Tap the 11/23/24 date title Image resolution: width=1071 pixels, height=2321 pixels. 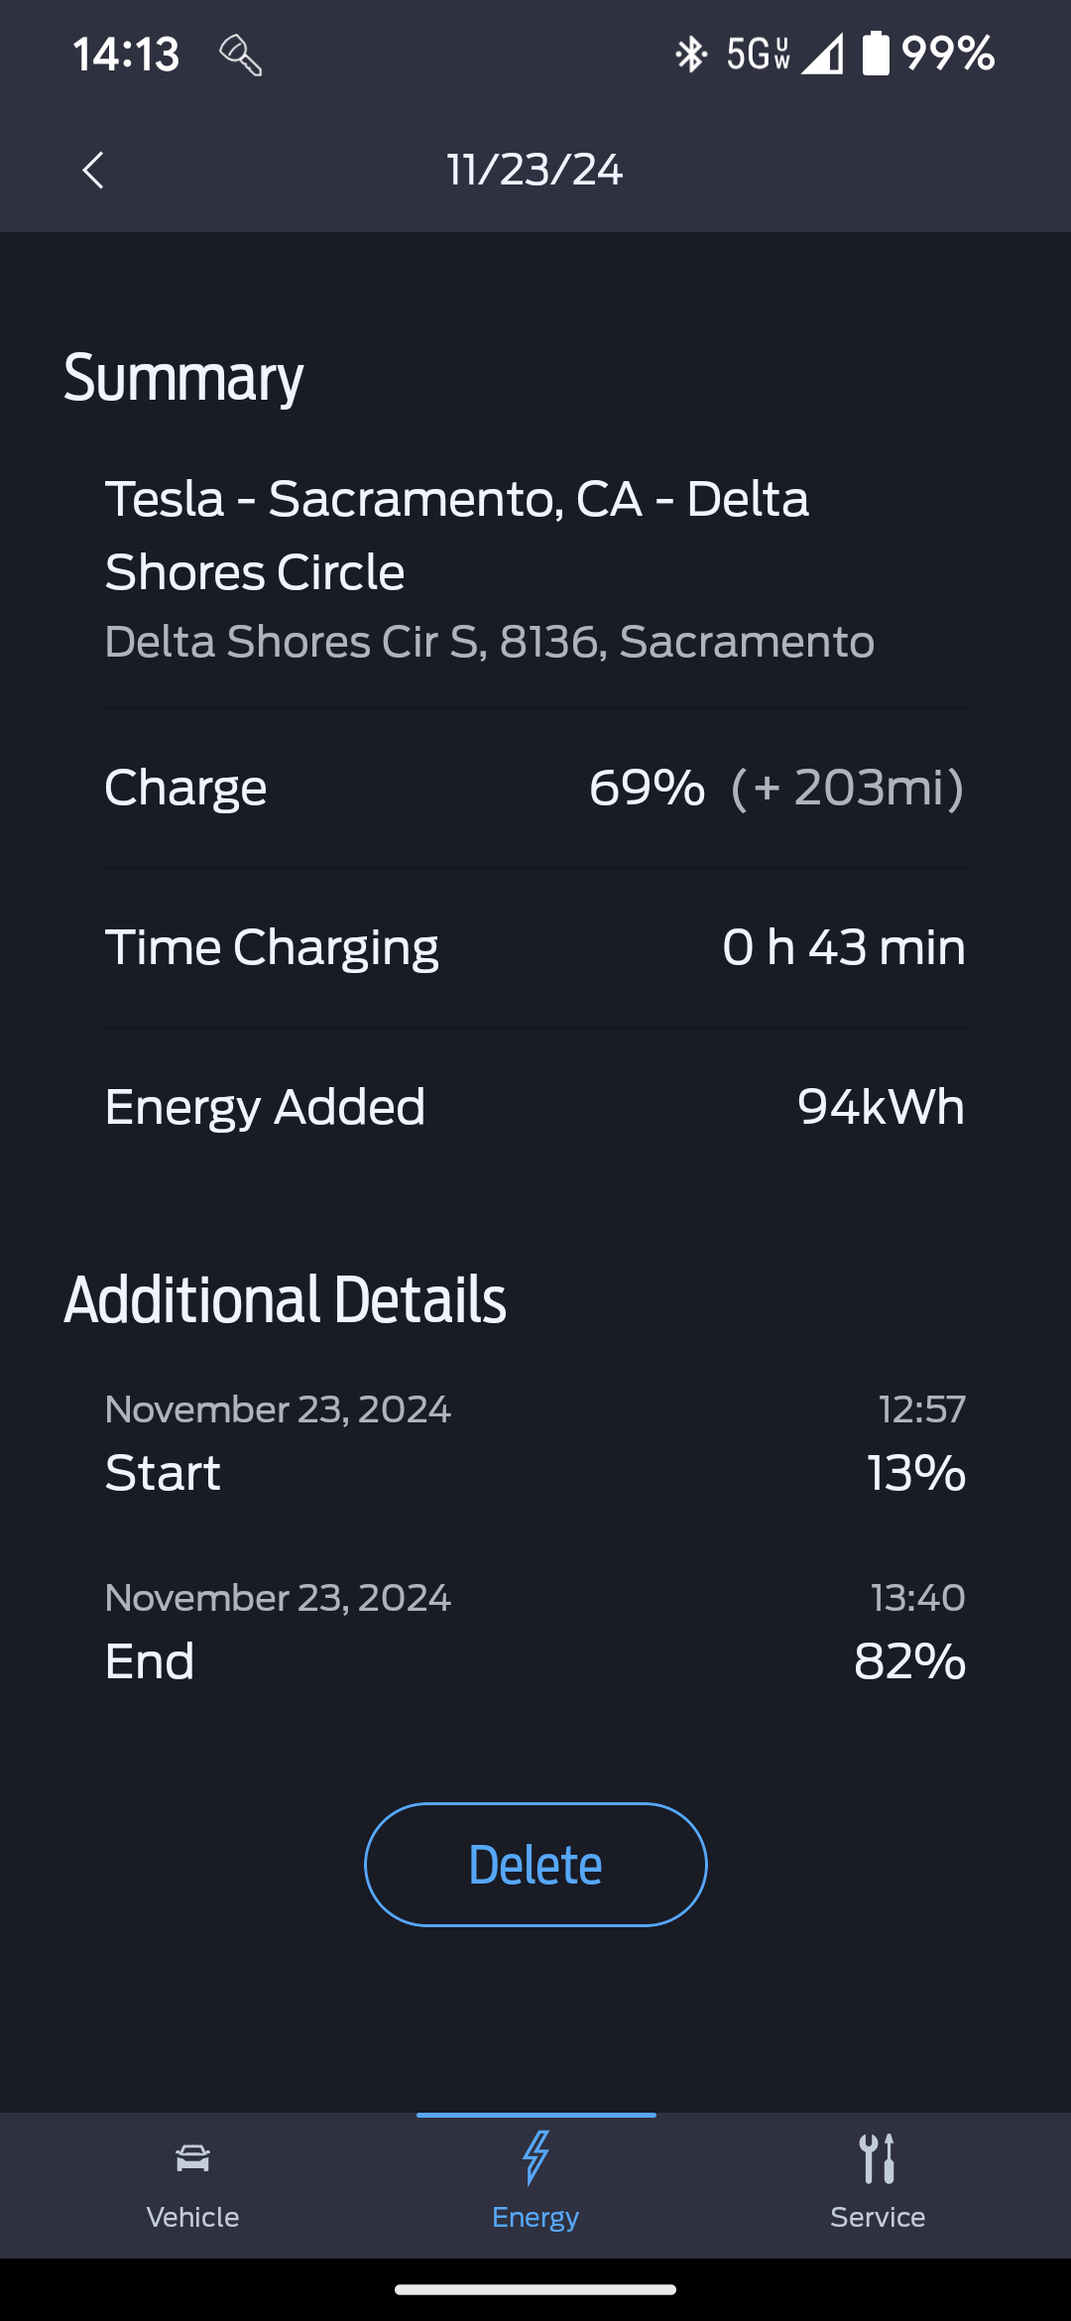coord(535,170)
